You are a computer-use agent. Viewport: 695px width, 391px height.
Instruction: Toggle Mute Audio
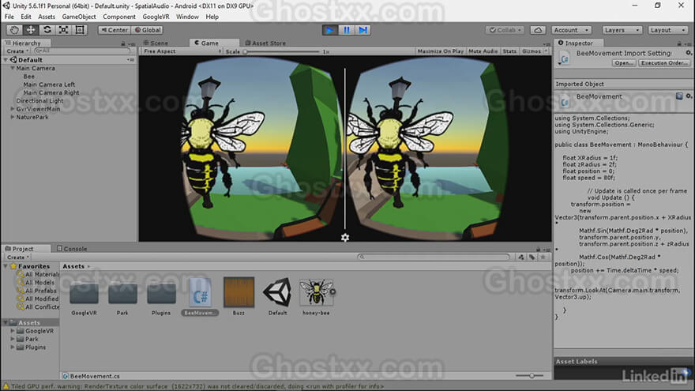pyautogui.click(x=483, y=51)
